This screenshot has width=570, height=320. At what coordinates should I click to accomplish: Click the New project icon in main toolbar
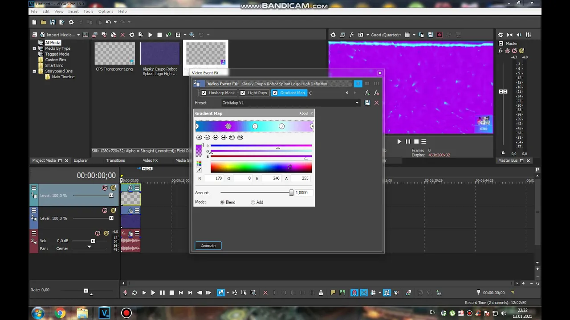coord(34,22)
